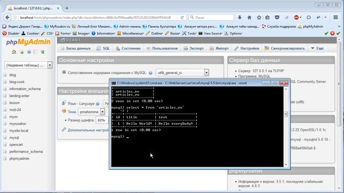This screenshot has width=344, height=193.
Task: Open the Disable menu in web developer toolbar
Action: click(11, 33)
